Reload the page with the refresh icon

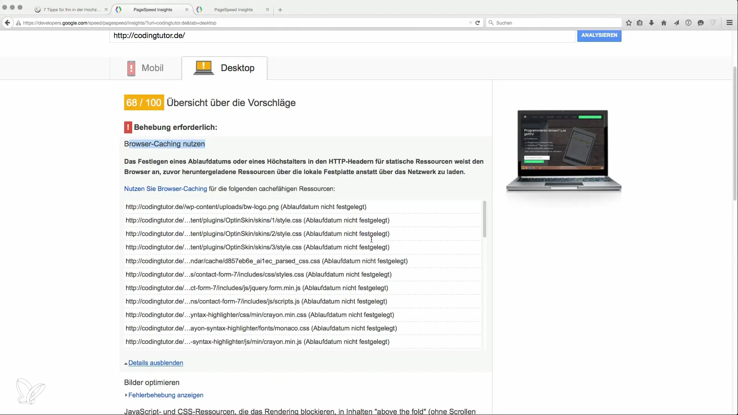[x=477, y=23]
